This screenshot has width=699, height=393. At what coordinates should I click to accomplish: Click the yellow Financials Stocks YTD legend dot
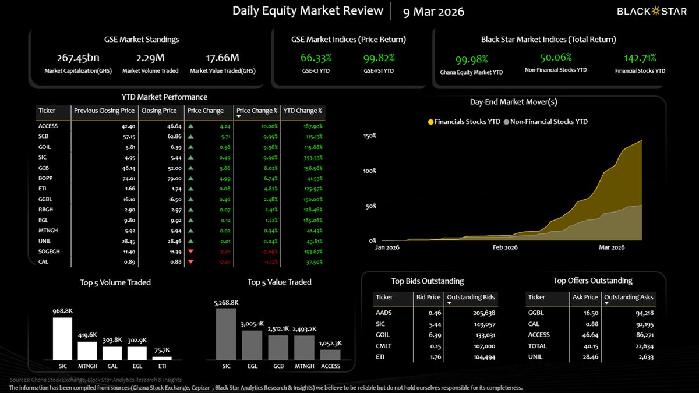431,122
